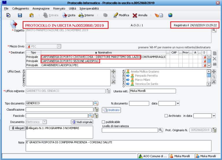The width and height of the screenshot is (222, 160).
Task: Select Marco Milani in Conoscenza list
Action: click(x=143, y=80)
